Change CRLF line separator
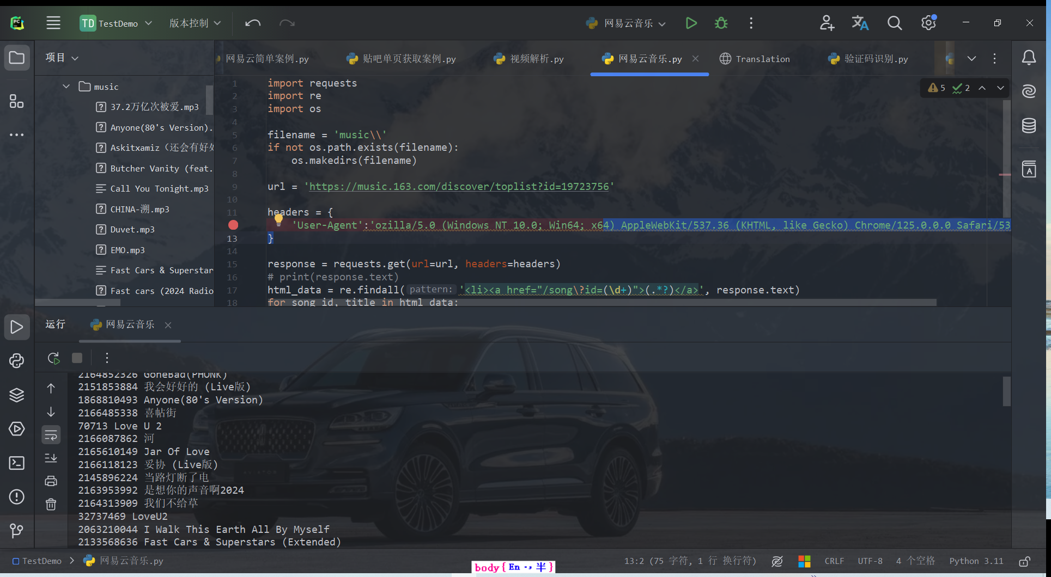 coord(834,561)
